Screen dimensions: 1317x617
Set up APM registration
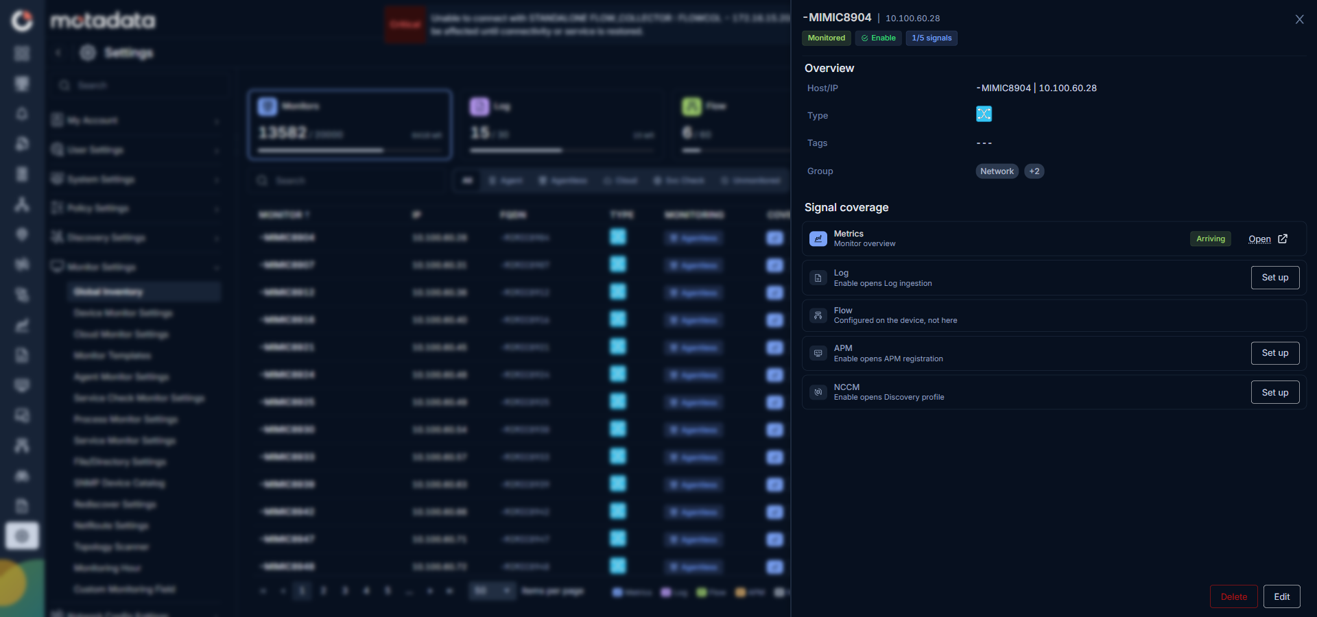tap(1275, 353)
